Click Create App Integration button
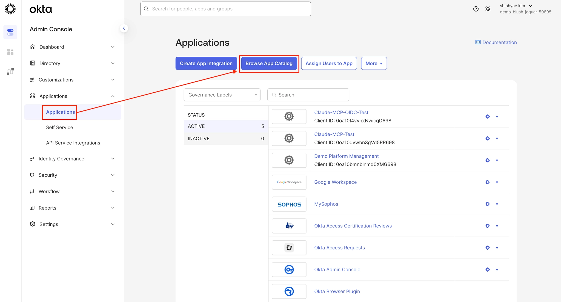This screenshot has width=561, height=302. tap(206, 63)
